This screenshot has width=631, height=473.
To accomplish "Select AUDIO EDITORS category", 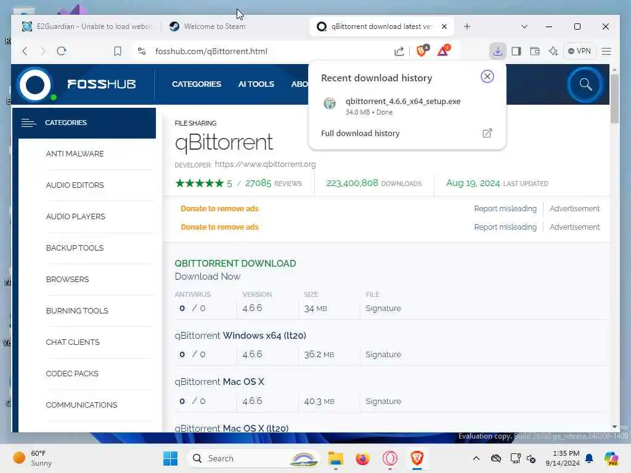I will pyautogui.click(x=75, y=185).
